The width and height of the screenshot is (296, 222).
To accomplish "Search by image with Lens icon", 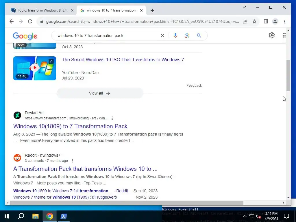I will point(187,36).
